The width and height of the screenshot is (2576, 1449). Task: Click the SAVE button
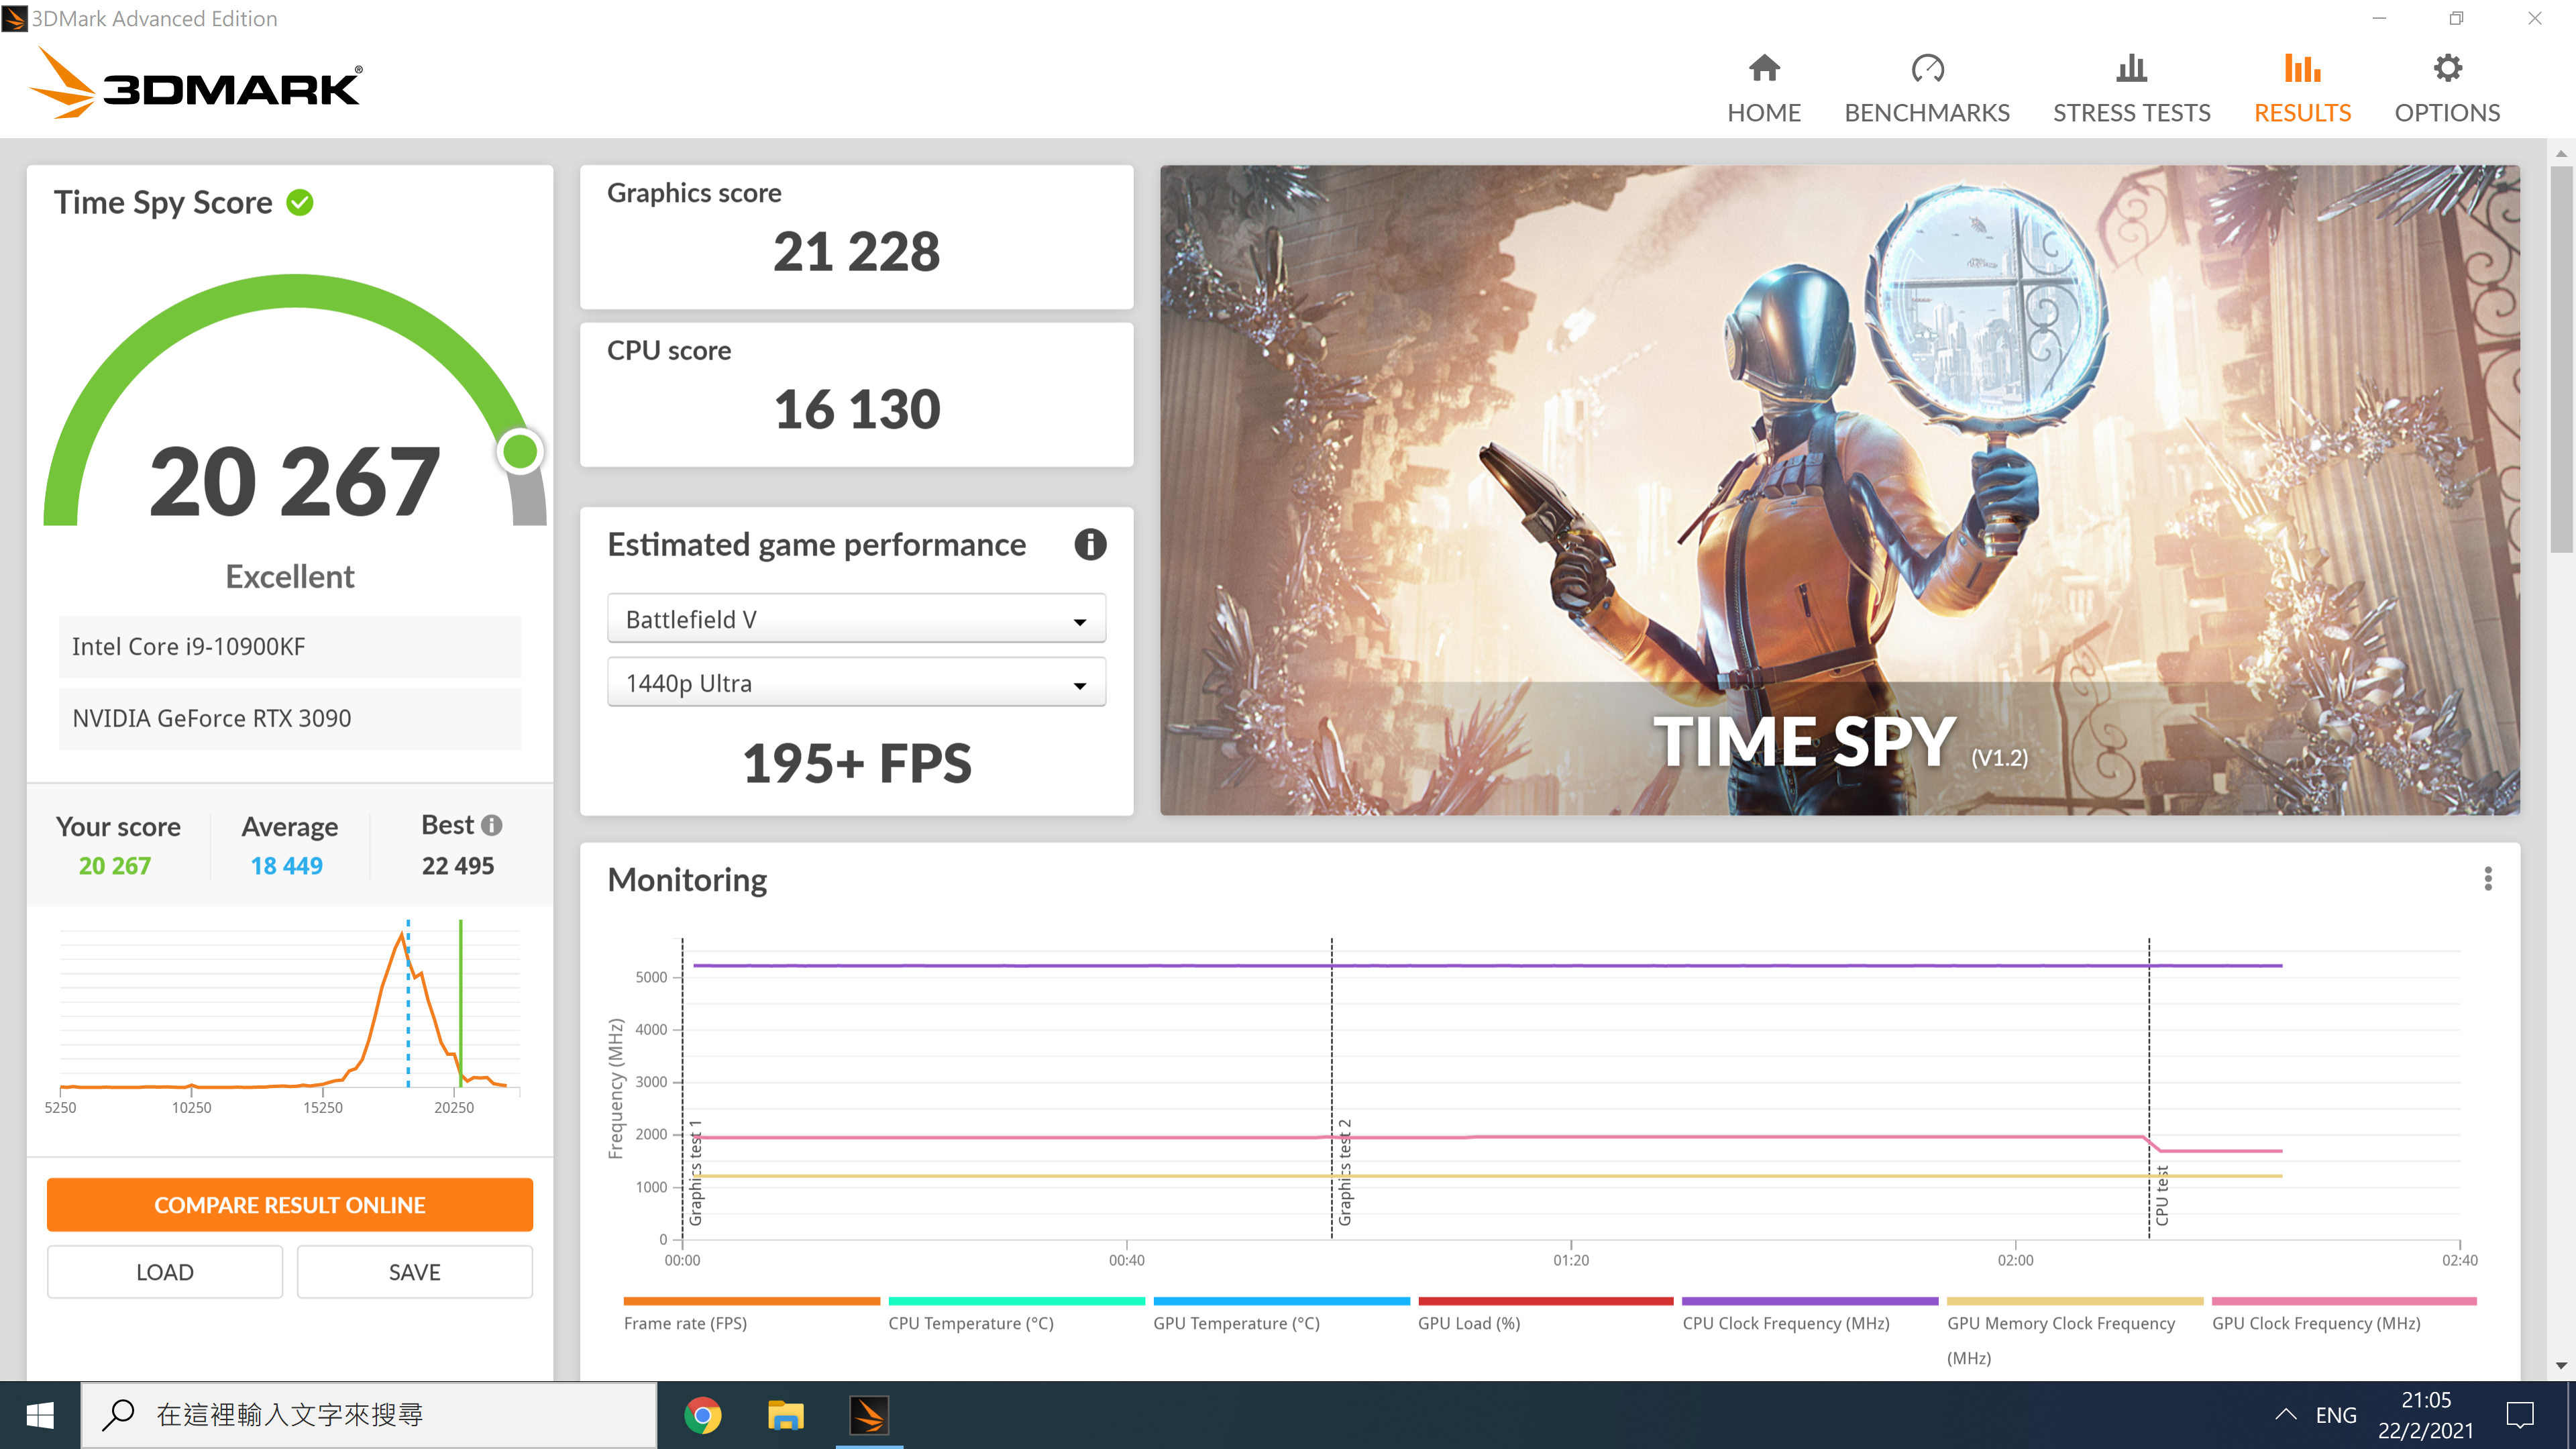pyautogui.click(x=415, y=1272)
